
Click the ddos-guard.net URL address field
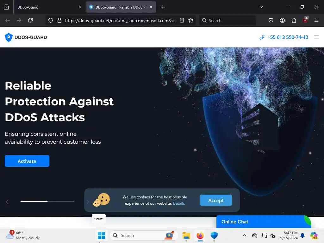click(120, 21)
